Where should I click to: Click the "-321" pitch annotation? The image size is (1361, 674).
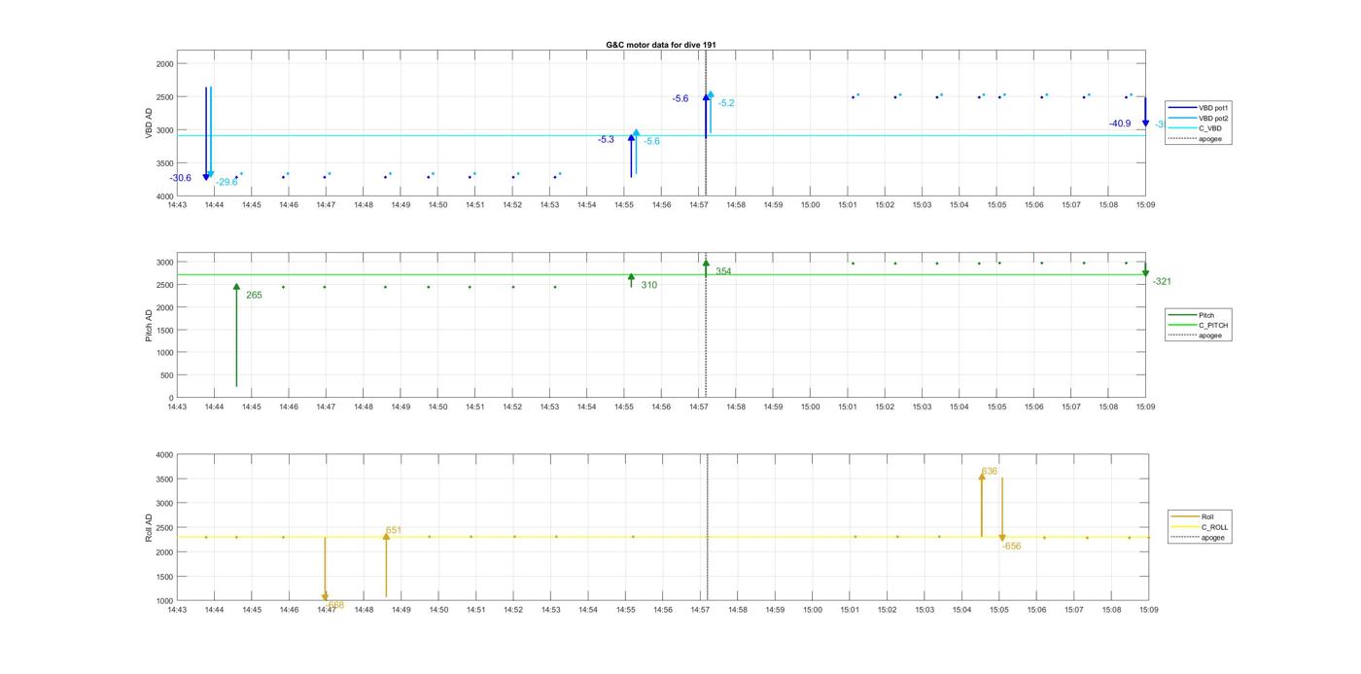1162,281
